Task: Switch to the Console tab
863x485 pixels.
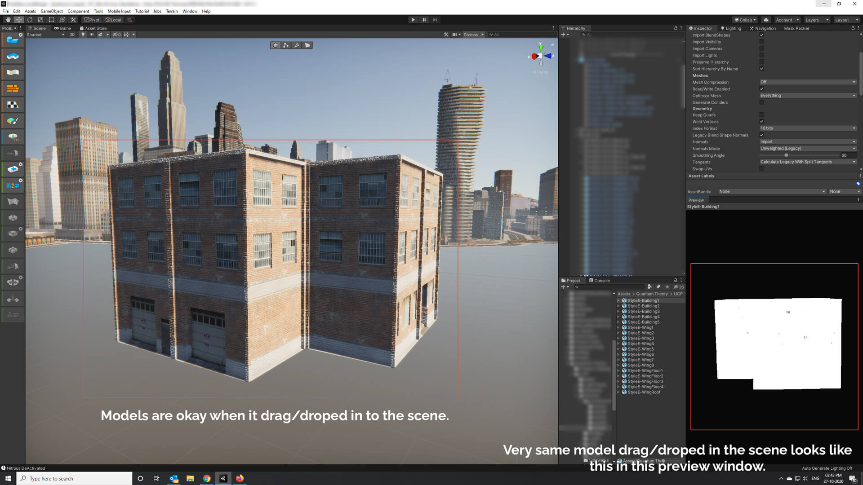Action: (x=600, y=281)
